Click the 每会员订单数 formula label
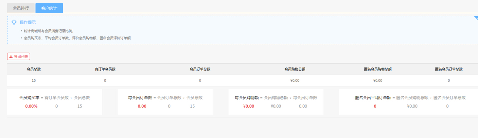This screenshot has height=138, width=478. 140,98
